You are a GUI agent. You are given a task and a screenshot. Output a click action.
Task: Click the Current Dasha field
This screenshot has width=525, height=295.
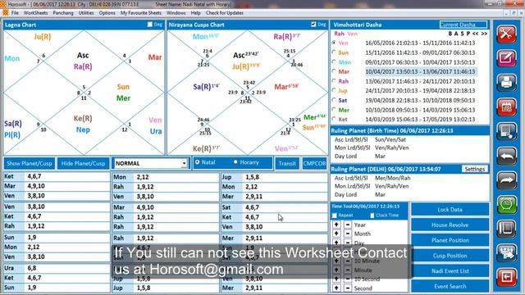coord(463,25)
